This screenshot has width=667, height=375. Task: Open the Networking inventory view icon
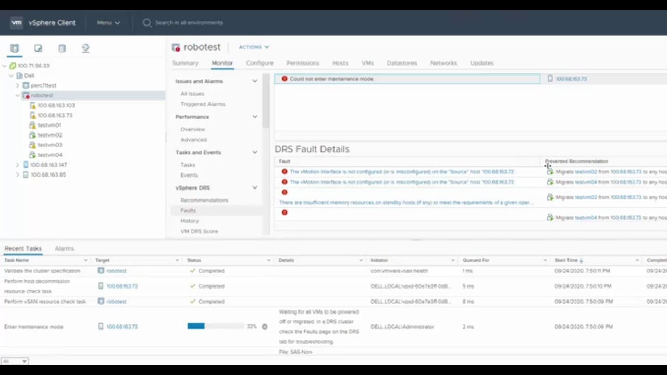(85, 48)
